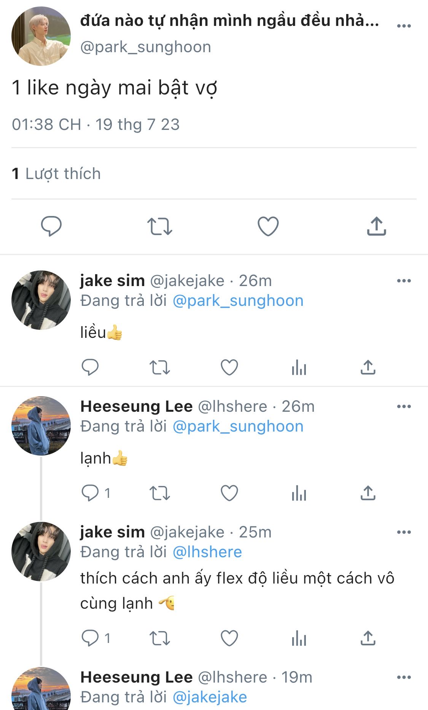
Task: Open the @park_sunghoon mention in jake sim's reply
Action: click(x=238, y=301)
